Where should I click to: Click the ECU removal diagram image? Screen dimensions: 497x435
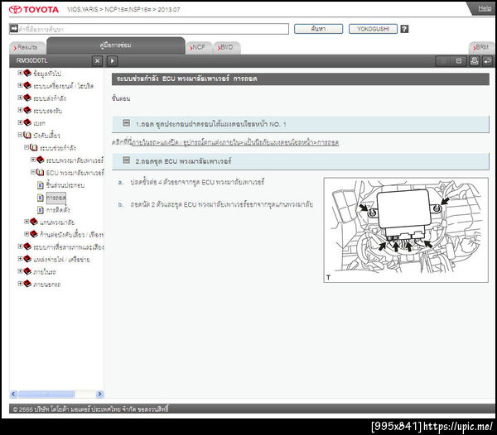pos(406,230)
